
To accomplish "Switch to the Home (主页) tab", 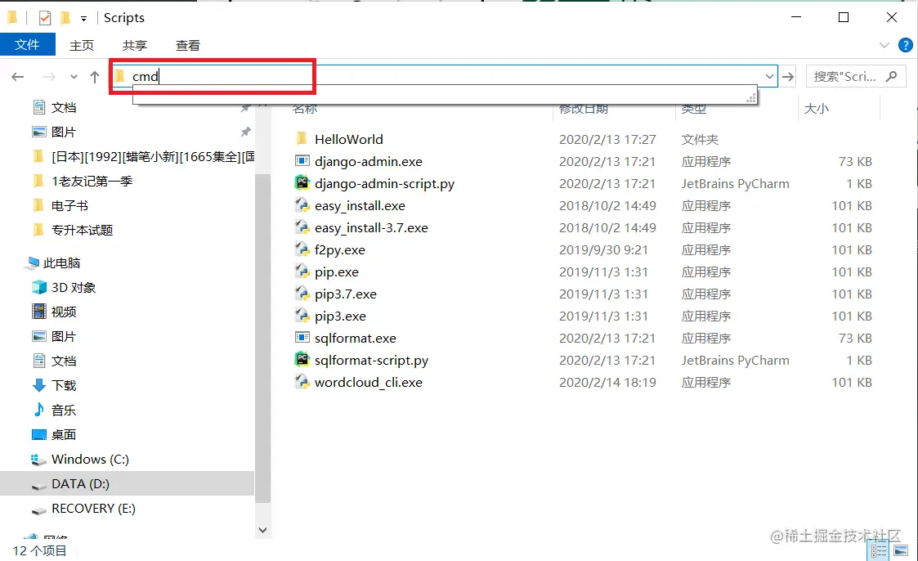I will (82, 45).
